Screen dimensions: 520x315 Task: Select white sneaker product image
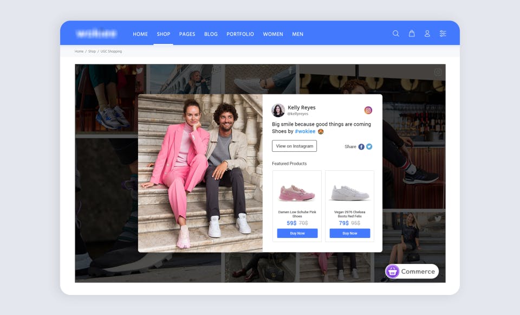click(x=349, y=192)
